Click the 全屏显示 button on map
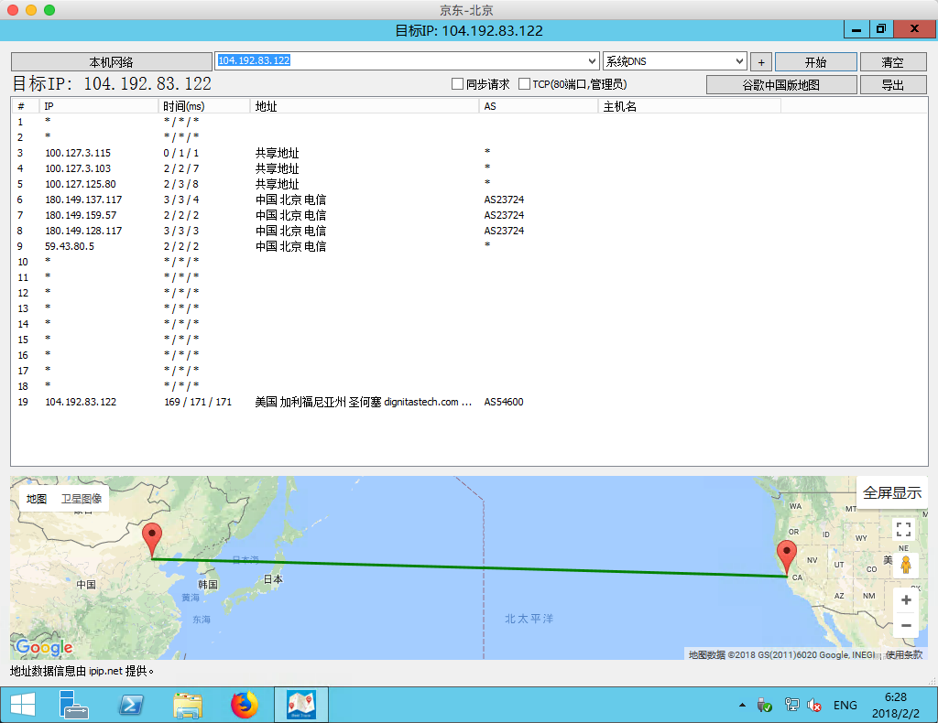The height and width of the screenshot is (723, 938). pos(891,492)
